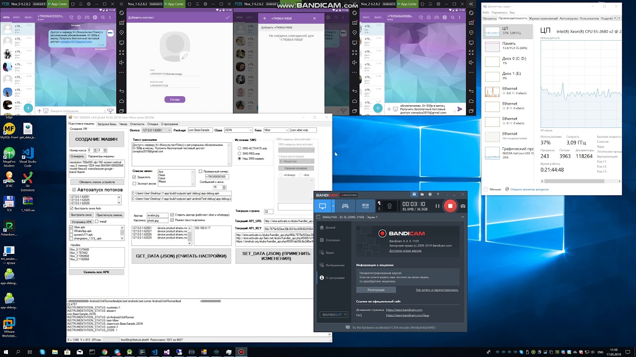The height and width of the screenshot is (357, 636).
Task: Switch to Чекер tab
Action: pyautogui.click(x=123, y=124)
